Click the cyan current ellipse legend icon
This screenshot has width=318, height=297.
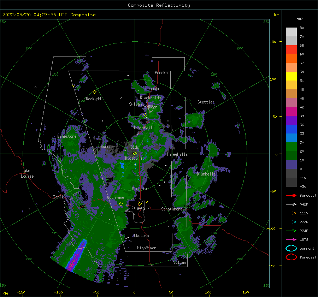291,248
